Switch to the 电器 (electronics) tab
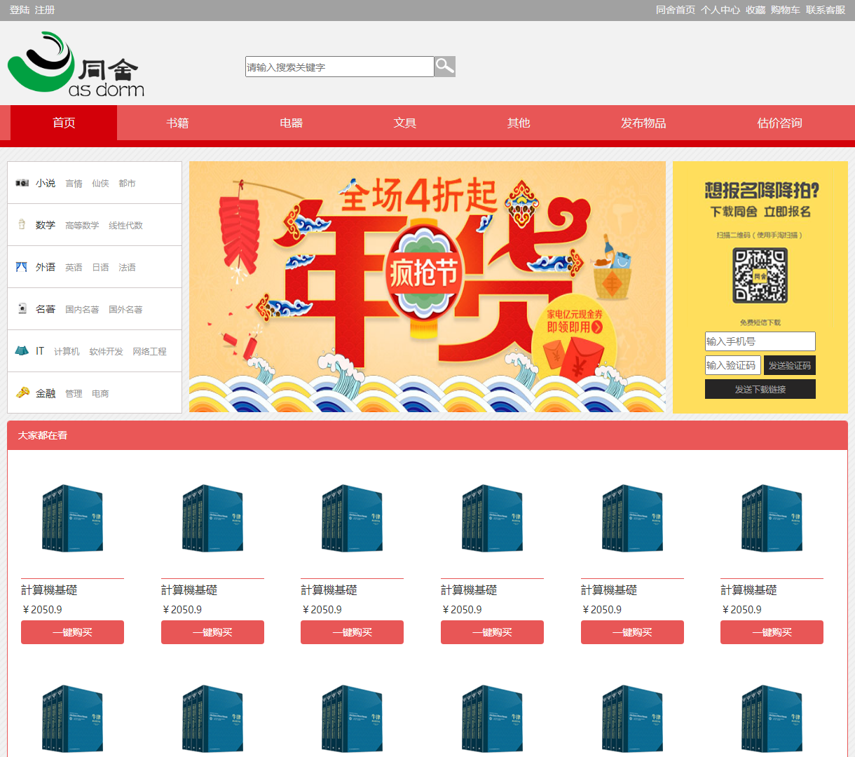The width and height of the screenshot is (855, 757). tap(291, 123)
